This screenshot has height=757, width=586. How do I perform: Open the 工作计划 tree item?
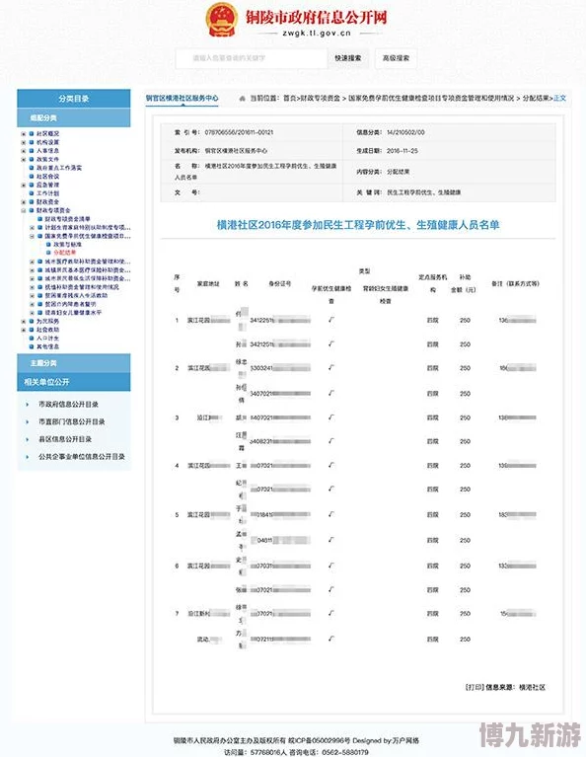click(x=47, y=193)
